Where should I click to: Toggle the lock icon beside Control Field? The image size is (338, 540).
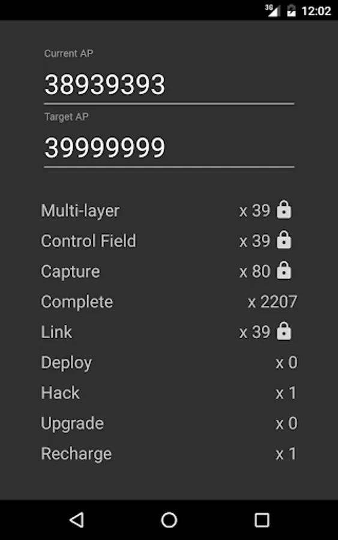(x=284, y=240)
